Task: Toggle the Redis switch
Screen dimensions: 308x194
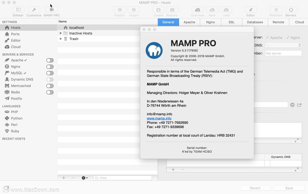Action: tap(50, 92)
